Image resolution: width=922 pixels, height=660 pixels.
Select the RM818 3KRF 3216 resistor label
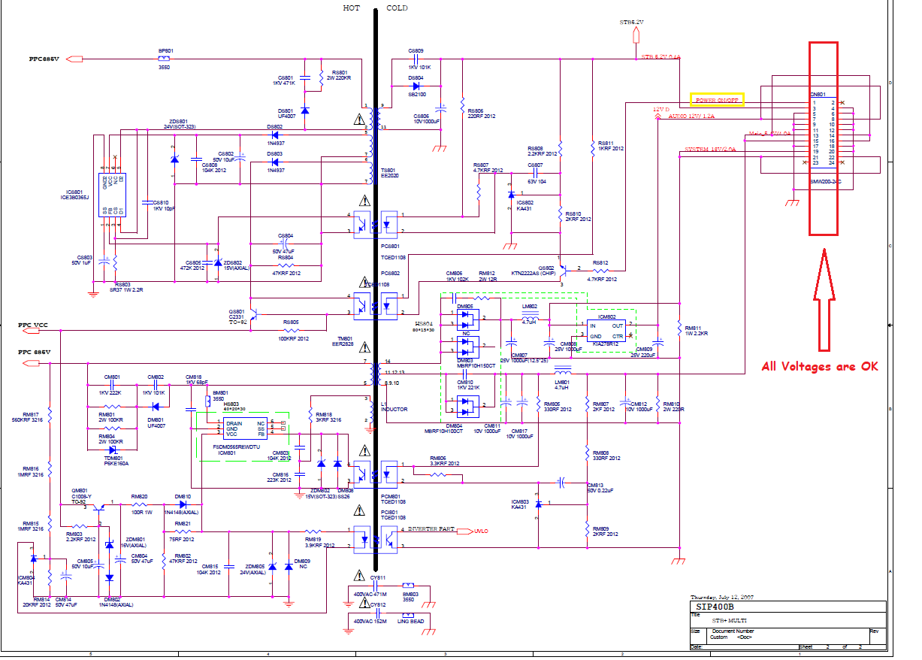[x=328, y=416]
